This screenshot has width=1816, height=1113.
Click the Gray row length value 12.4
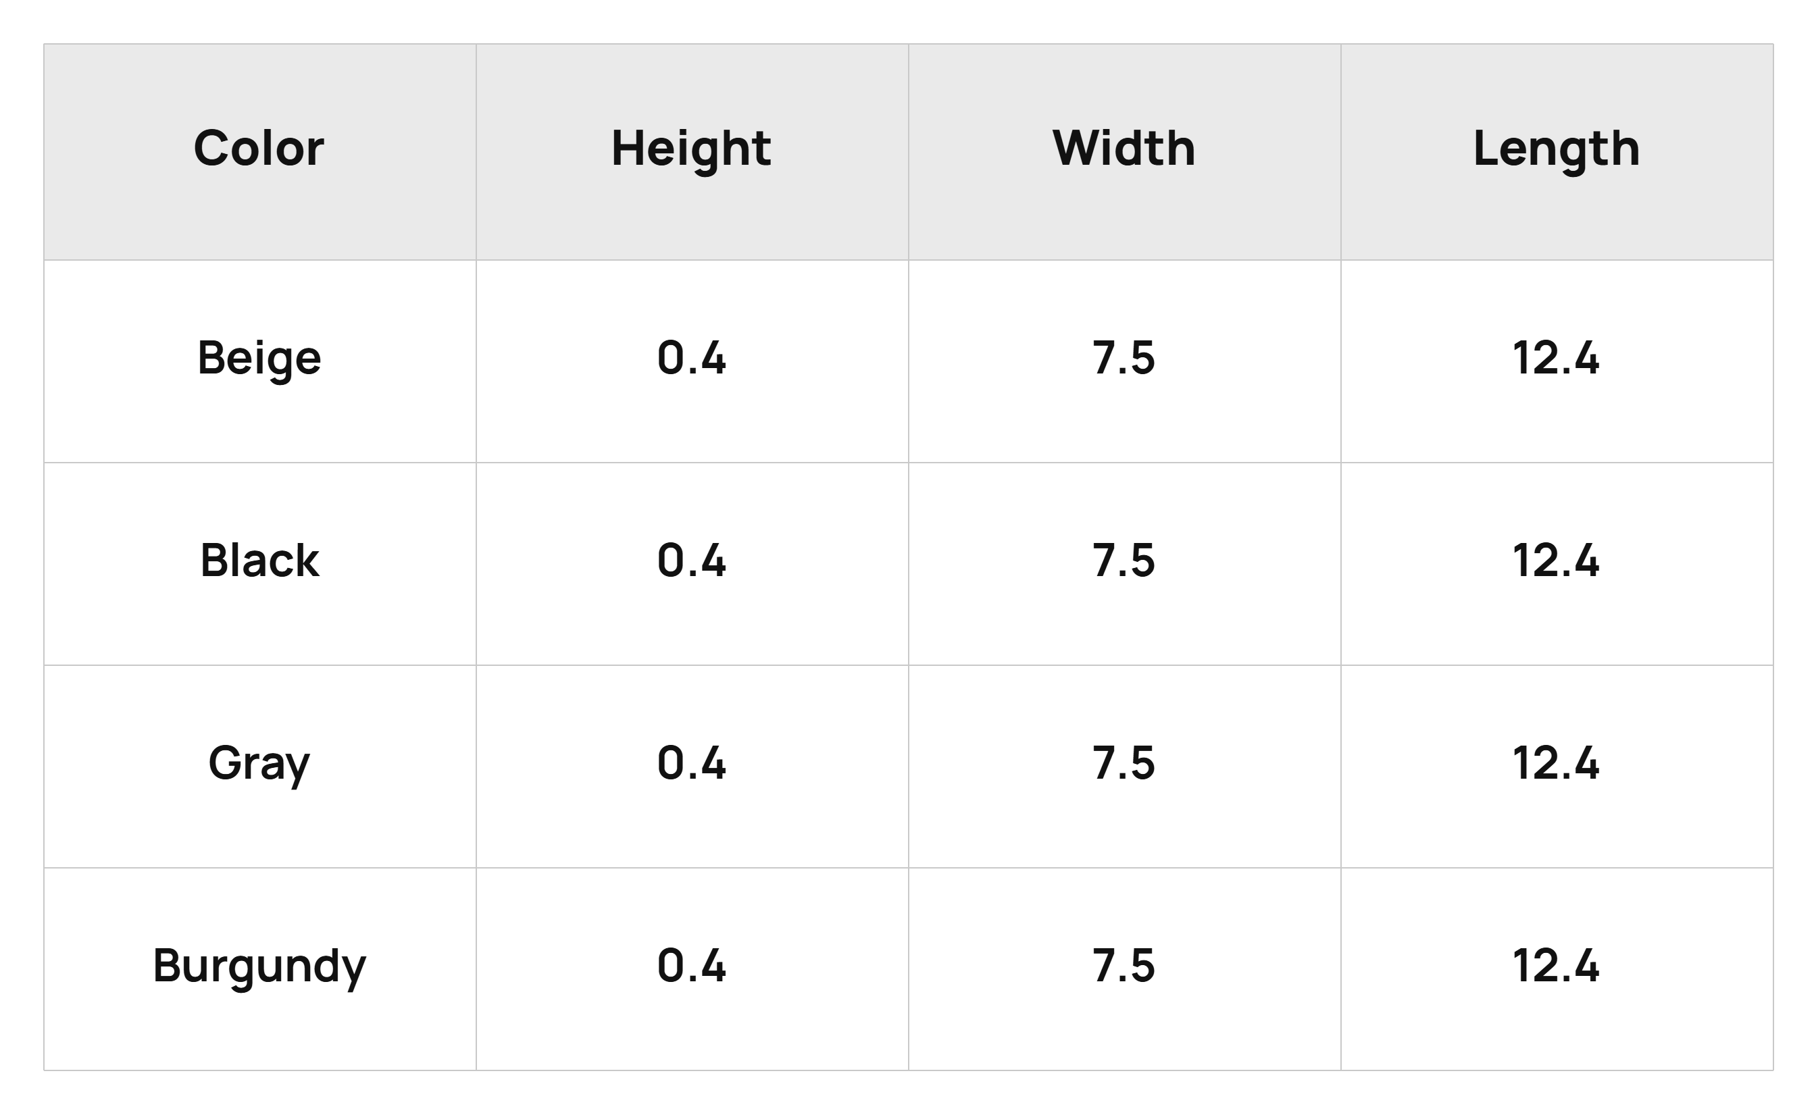(x=1557, y=763)
